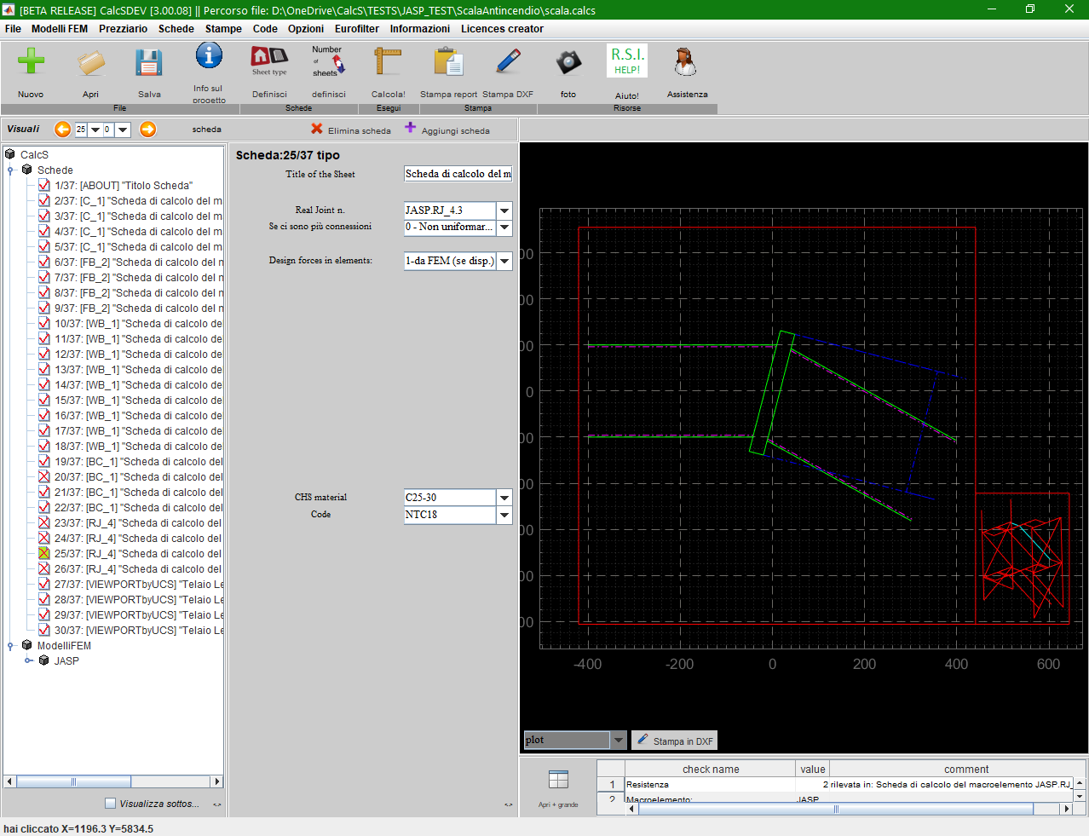Toggle checkbox of sheet 23/37 RJ_4
The image size is (1089, 836).
[44, 522]
